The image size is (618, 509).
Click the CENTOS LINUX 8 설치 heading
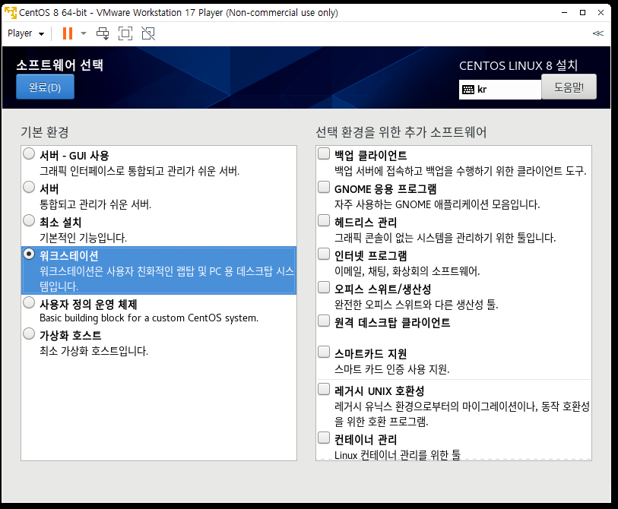tap(518, 65)
